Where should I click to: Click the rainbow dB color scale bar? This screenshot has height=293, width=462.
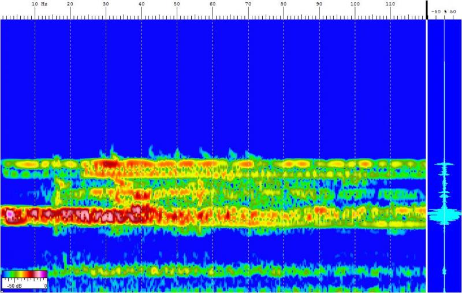[24, 275]
